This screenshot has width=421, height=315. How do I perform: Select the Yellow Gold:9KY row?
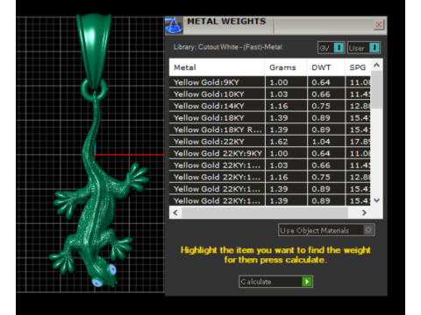click(270, 82)
